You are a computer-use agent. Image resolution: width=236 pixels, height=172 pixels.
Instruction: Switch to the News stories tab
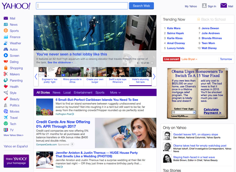click(56, 93)
